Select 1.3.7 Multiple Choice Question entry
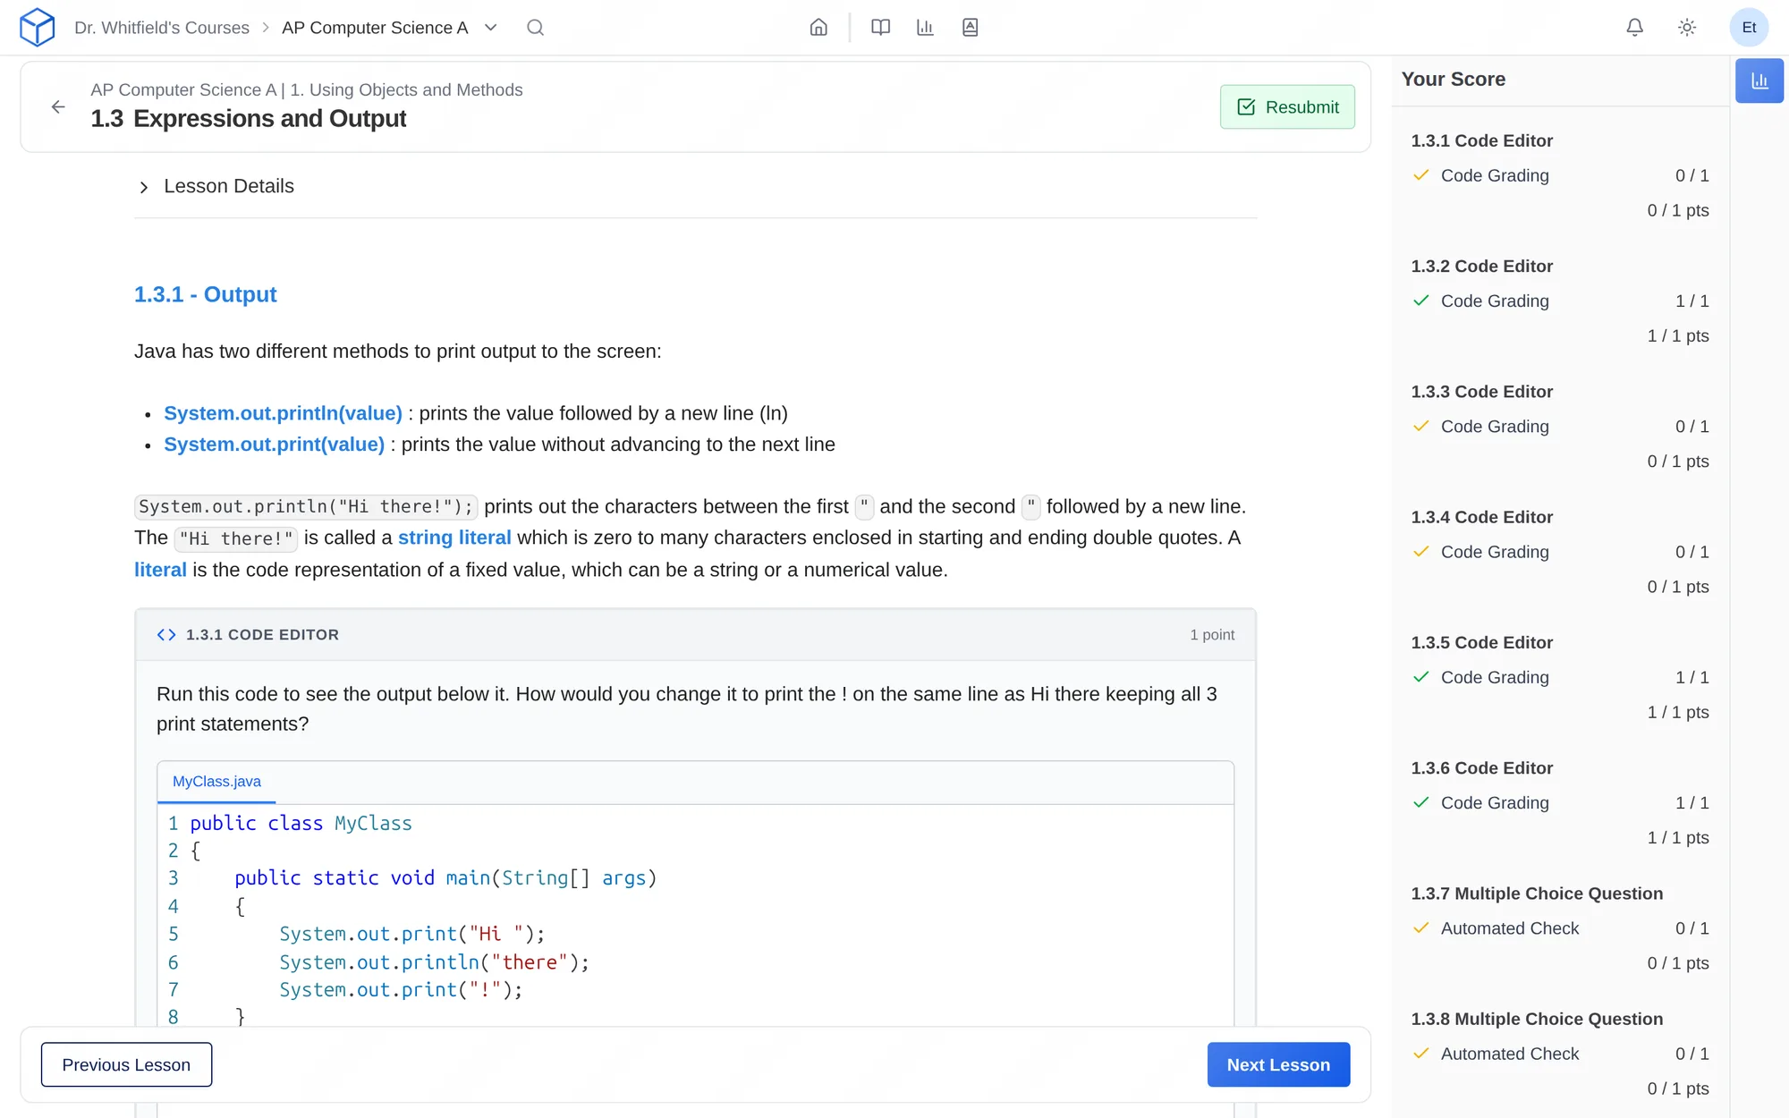The height and width of the screenshot is (1118, 1789). tap(1537, 894)
